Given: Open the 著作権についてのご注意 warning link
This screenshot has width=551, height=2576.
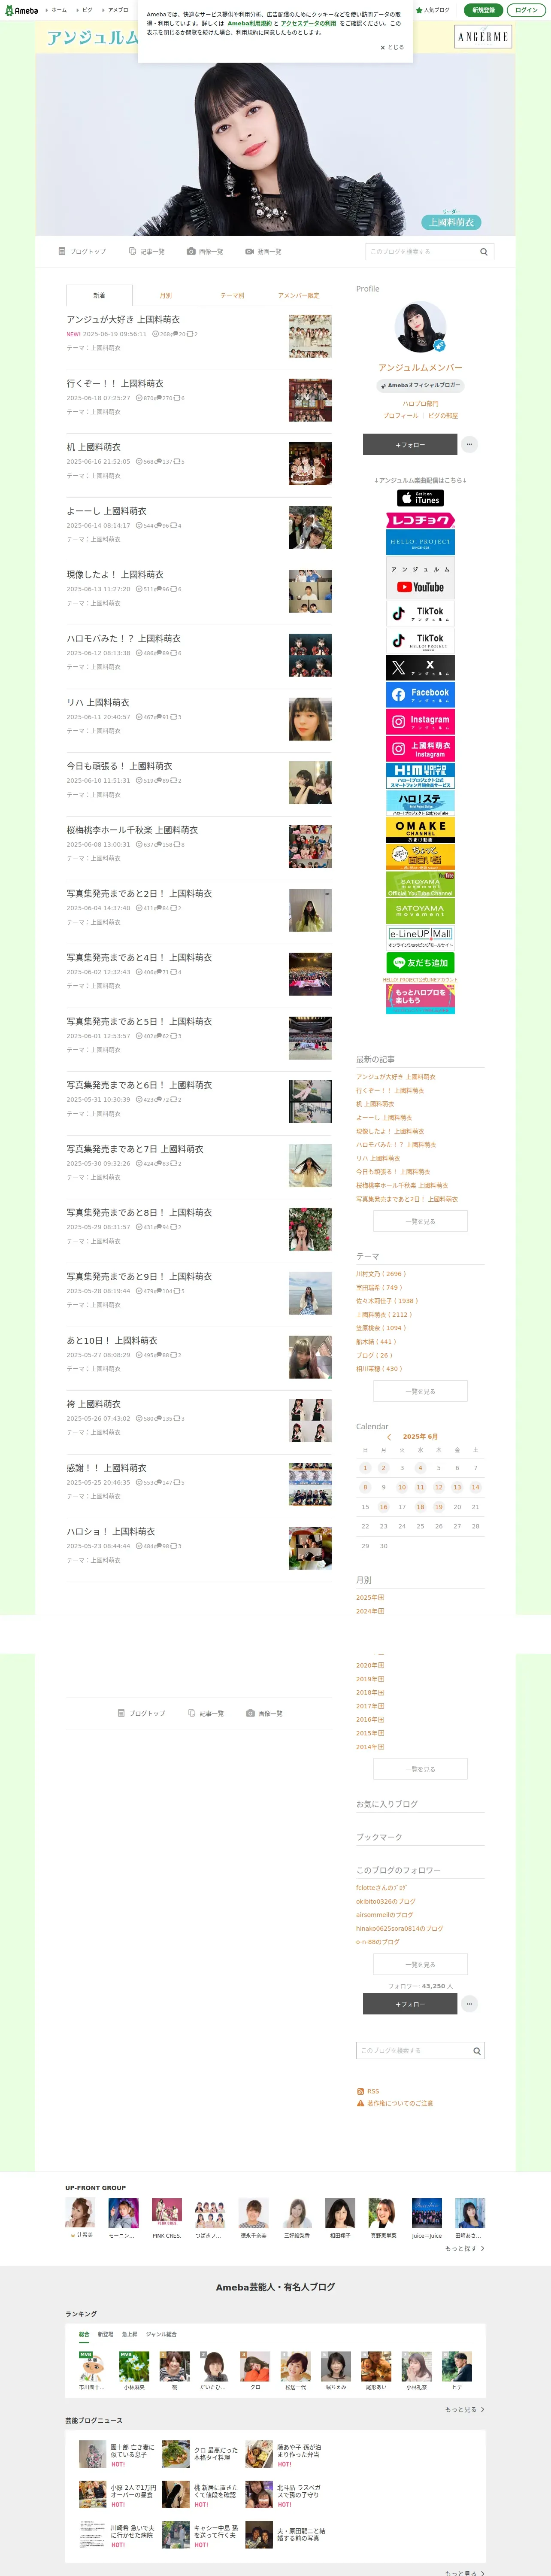Looking at the screenshot, I should [x=394, y=2103].
